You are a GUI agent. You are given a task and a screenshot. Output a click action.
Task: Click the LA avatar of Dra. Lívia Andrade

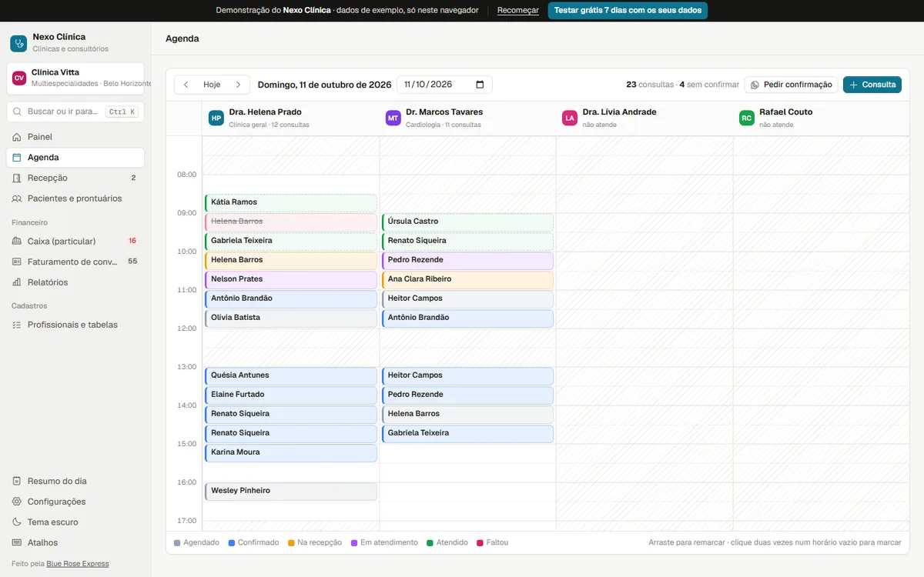(x=570, y=118)
